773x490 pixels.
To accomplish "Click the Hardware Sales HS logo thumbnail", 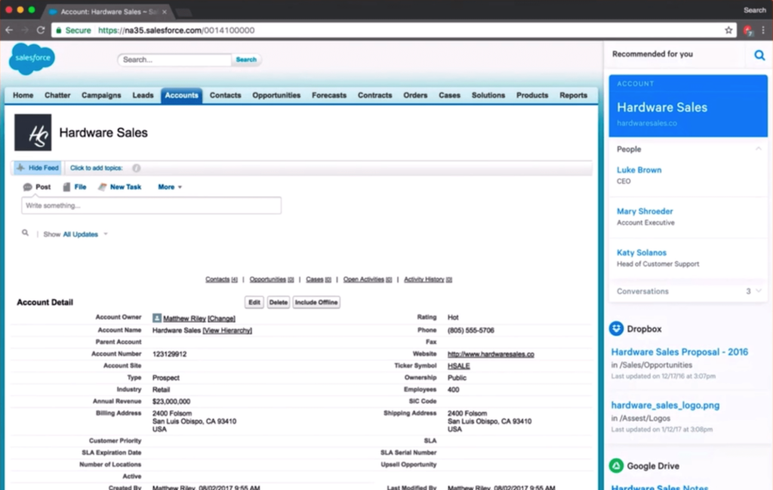I will coord(32,133).
